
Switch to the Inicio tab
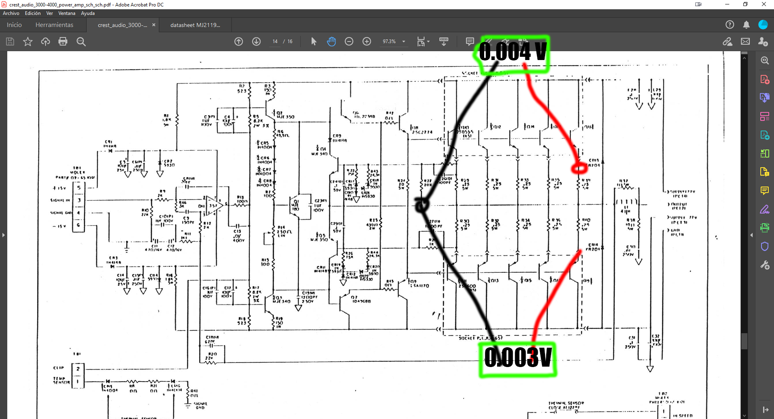click(14, 25)
